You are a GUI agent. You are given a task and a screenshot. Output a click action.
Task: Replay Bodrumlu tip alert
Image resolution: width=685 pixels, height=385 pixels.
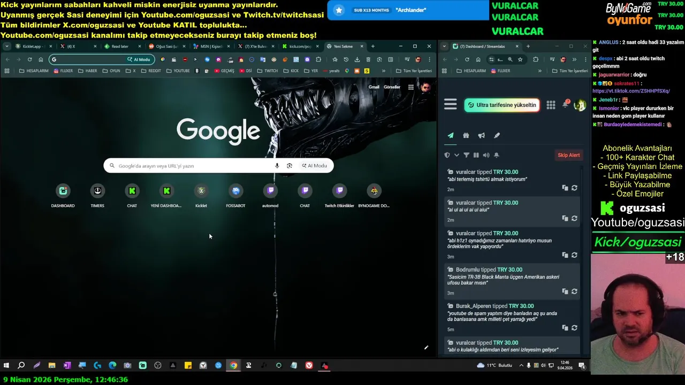pos(574,291)
